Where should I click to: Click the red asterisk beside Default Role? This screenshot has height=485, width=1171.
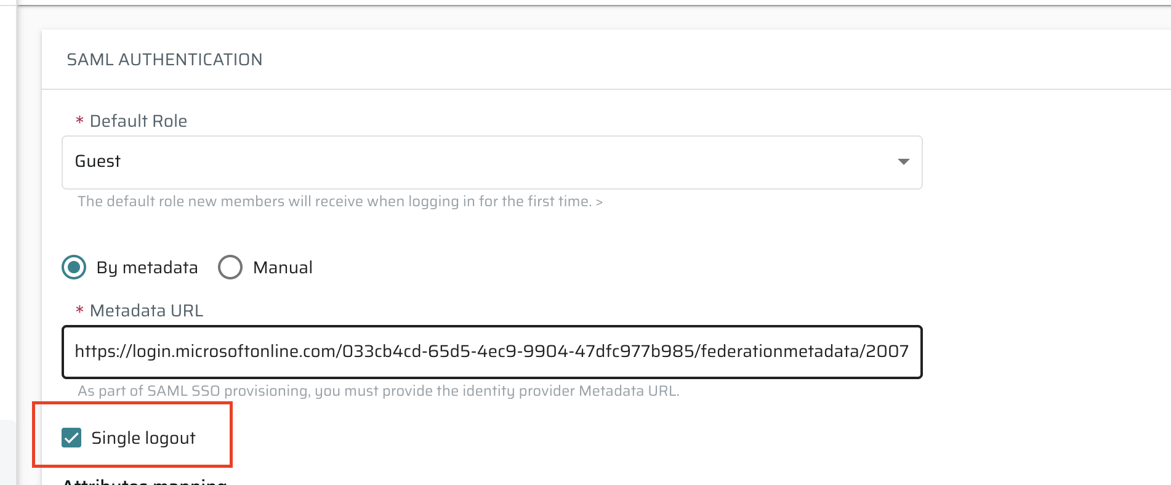click(79, 121)
